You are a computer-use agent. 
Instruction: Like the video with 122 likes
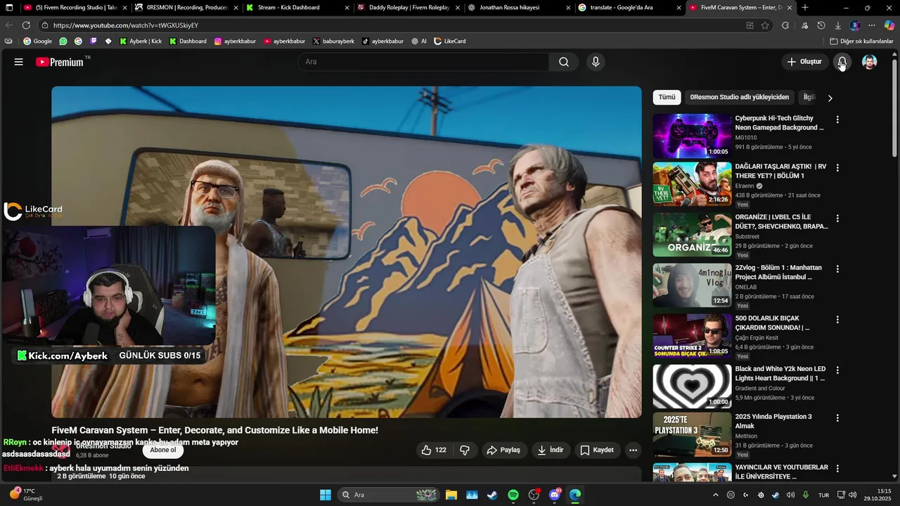point(434,450)
